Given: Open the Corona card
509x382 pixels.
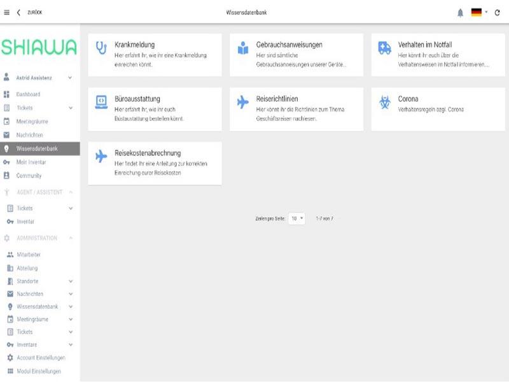Looking at the screenshot, I should [x=438, y=109].
